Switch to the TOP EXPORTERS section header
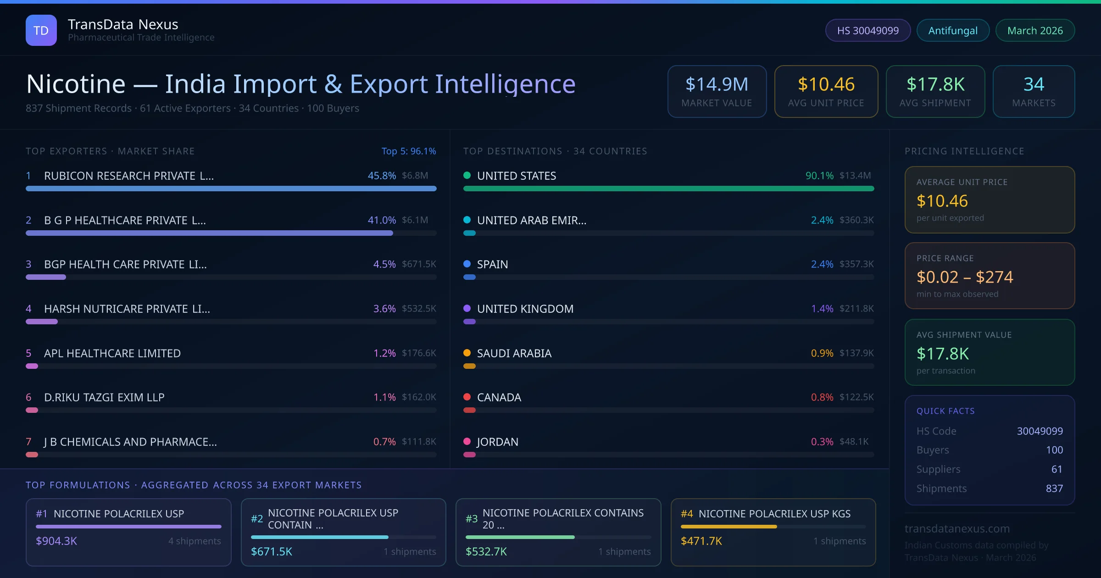The image size is (1101, 578). [x=110, y=150]
